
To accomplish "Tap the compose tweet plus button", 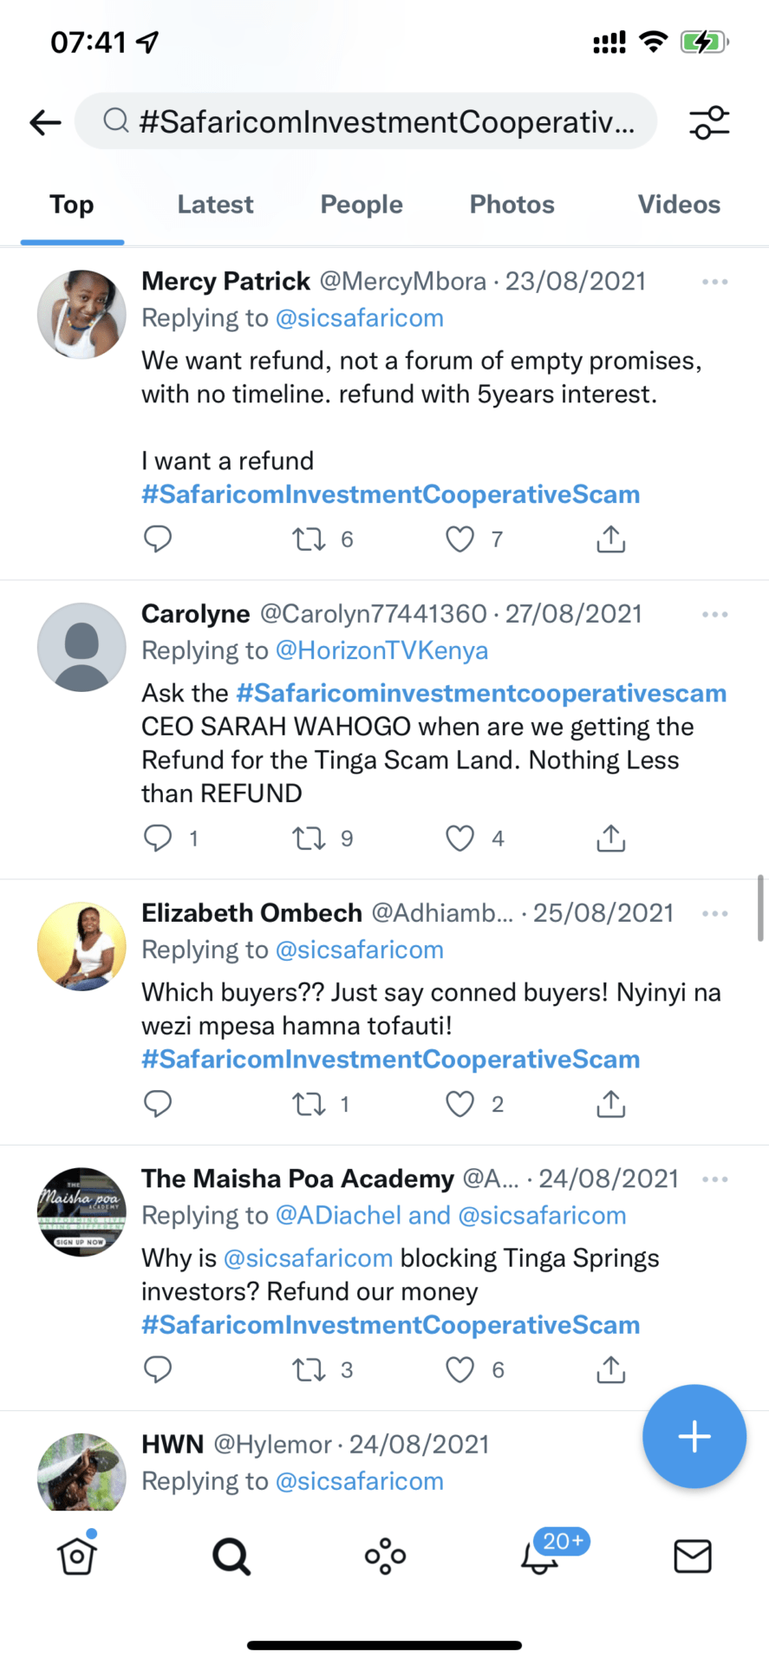I will 694,1437.
